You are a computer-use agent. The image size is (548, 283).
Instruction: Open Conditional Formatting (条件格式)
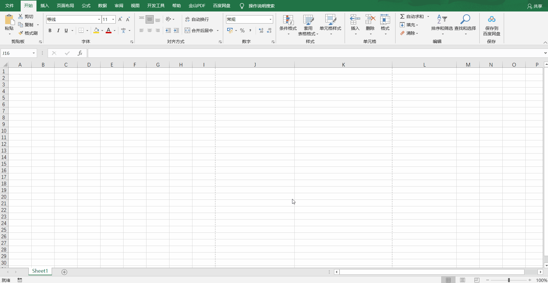(x=288, y=25)
